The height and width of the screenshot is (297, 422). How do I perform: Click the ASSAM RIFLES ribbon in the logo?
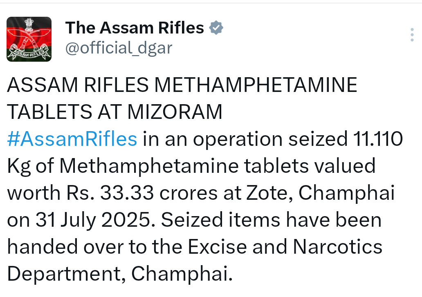[29, 52]
